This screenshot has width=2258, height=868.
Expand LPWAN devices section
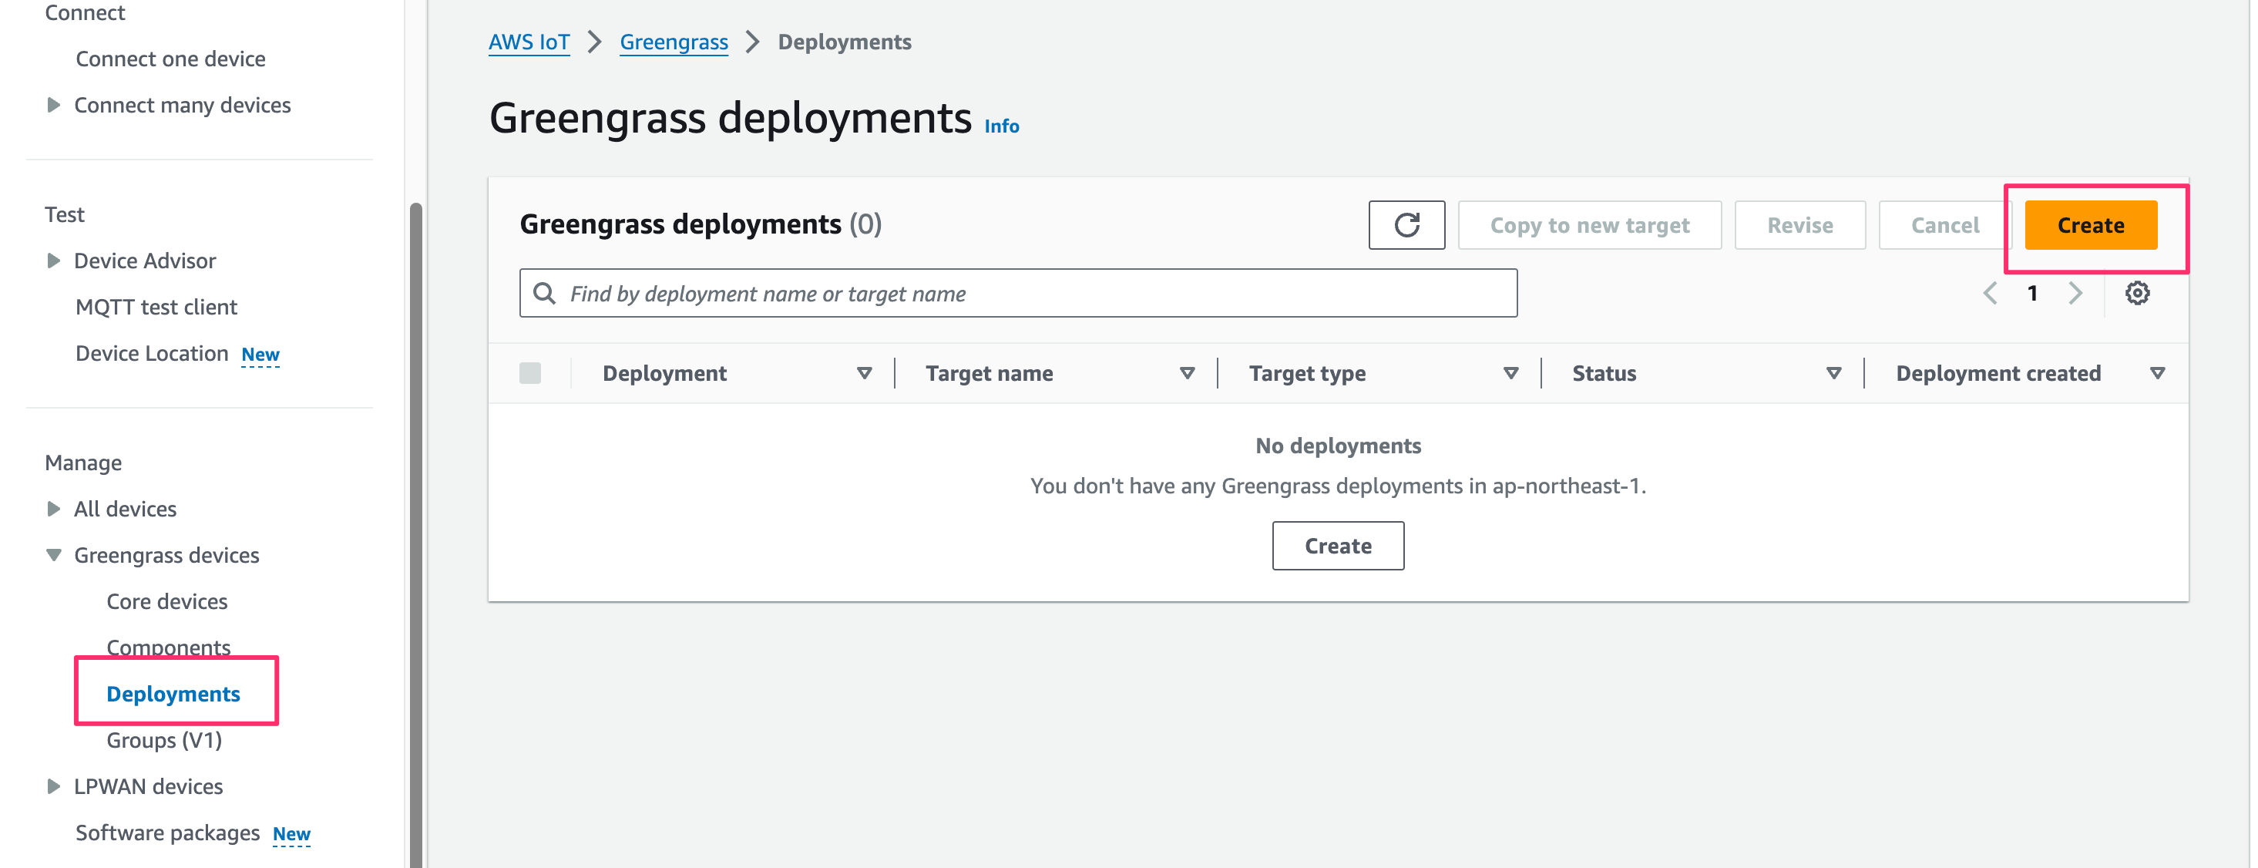click(53, 786)
